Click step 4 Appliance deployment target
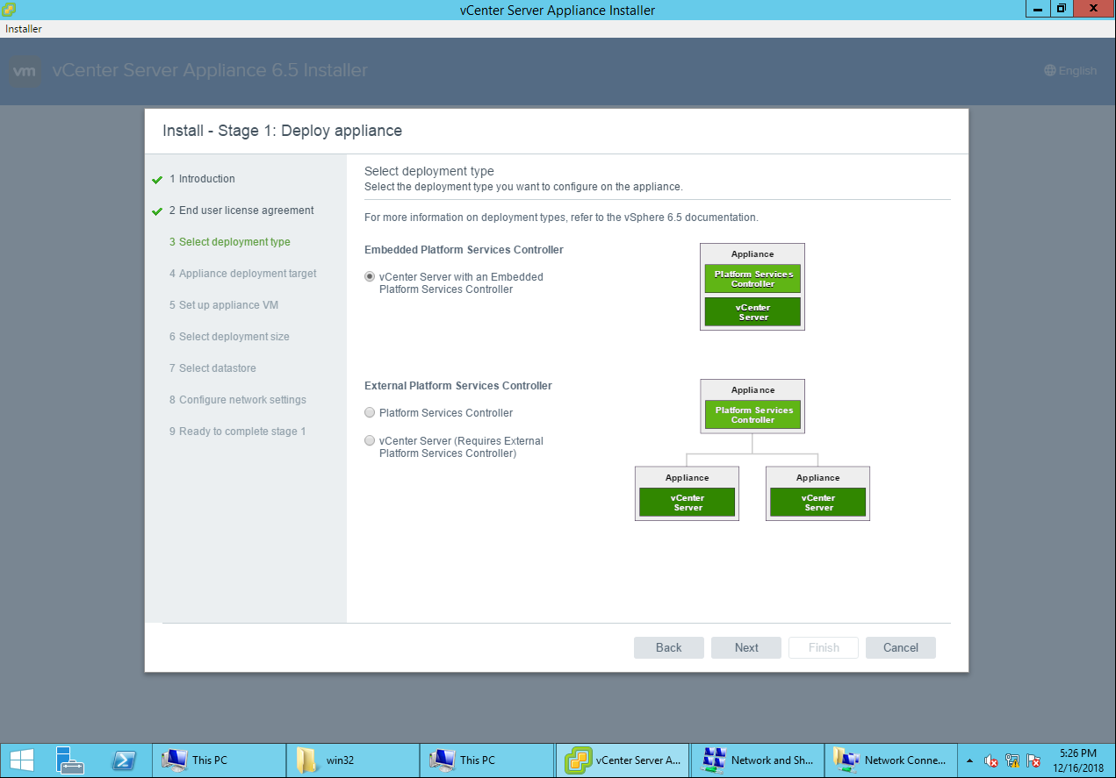The width and height of the screenshot is (1116, 778). (243, 274)
